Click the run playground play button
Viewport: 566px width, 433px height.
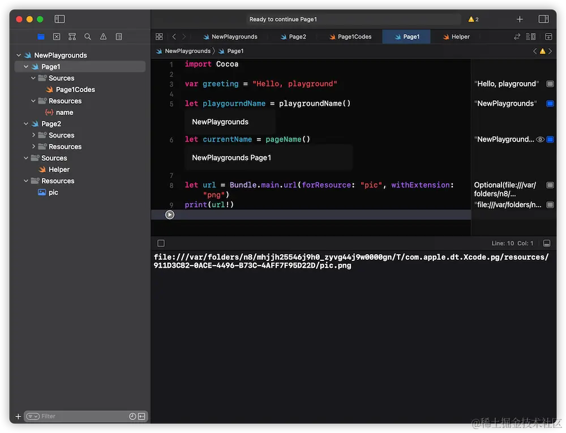point(169,215)
